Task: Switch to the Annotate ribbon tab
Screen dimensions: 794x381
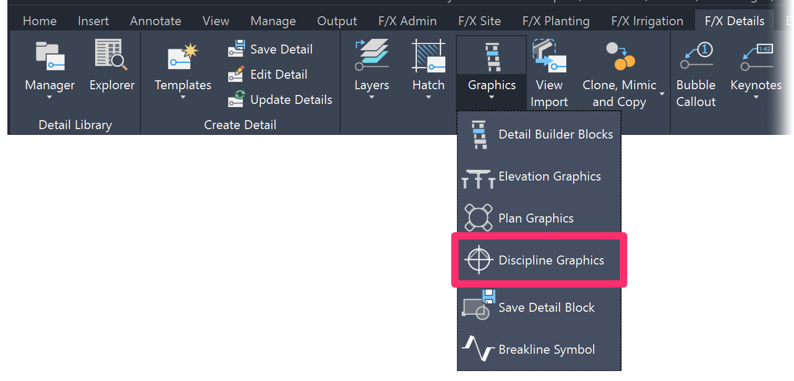Action: coord(156,21)
